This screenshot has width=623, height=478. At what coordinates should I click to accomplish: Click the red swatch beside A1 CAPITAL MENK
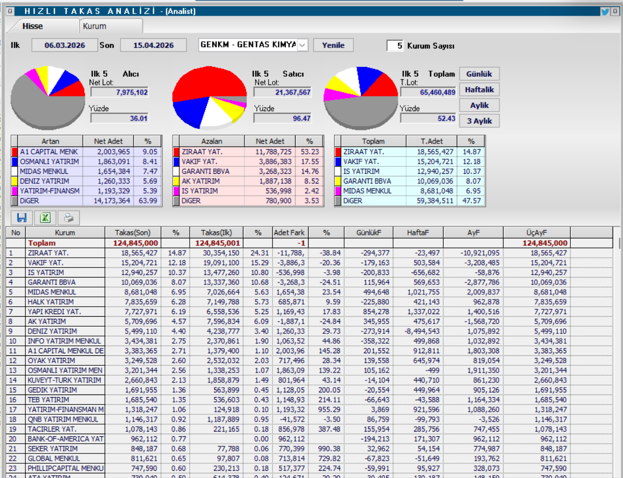pos(15,152)
